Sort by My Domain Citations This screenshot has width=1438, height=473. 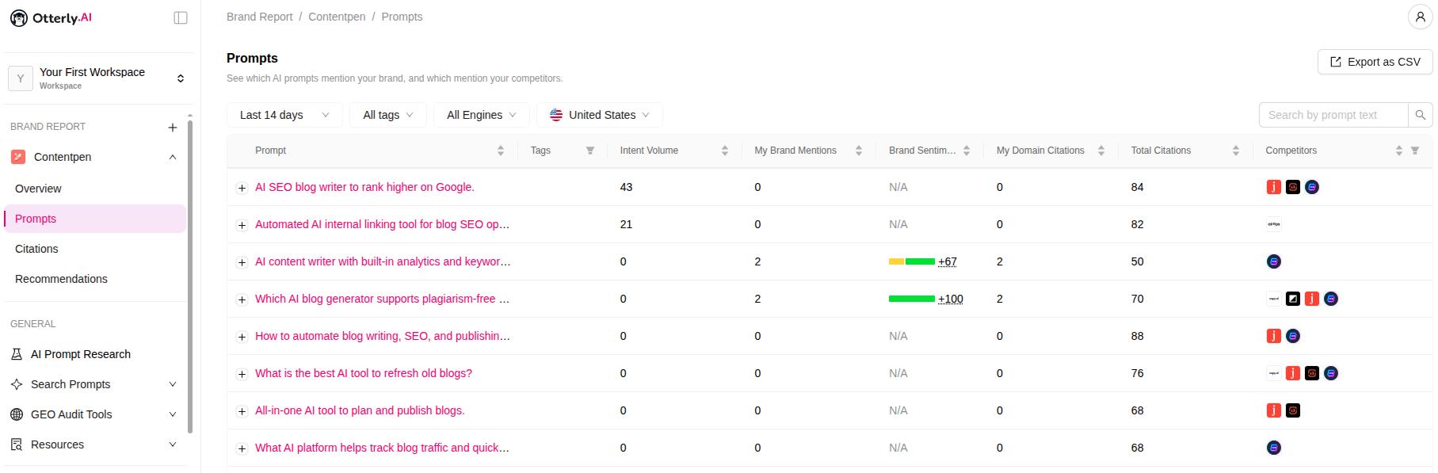(1101, 151)
